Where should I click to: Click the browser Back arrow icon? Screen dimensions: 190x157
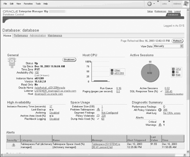pos(149,4)
